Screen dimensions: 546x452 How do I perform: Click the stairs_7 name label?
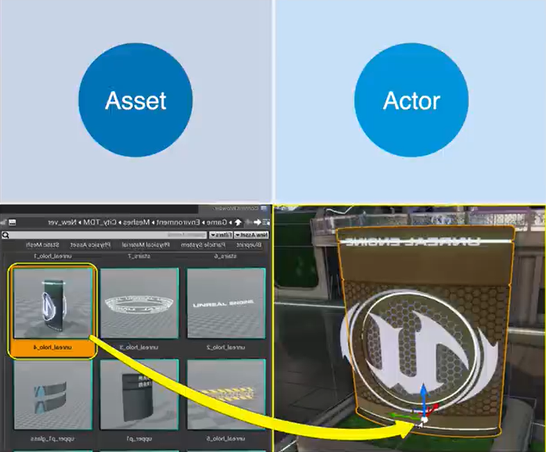coord(139,256)
